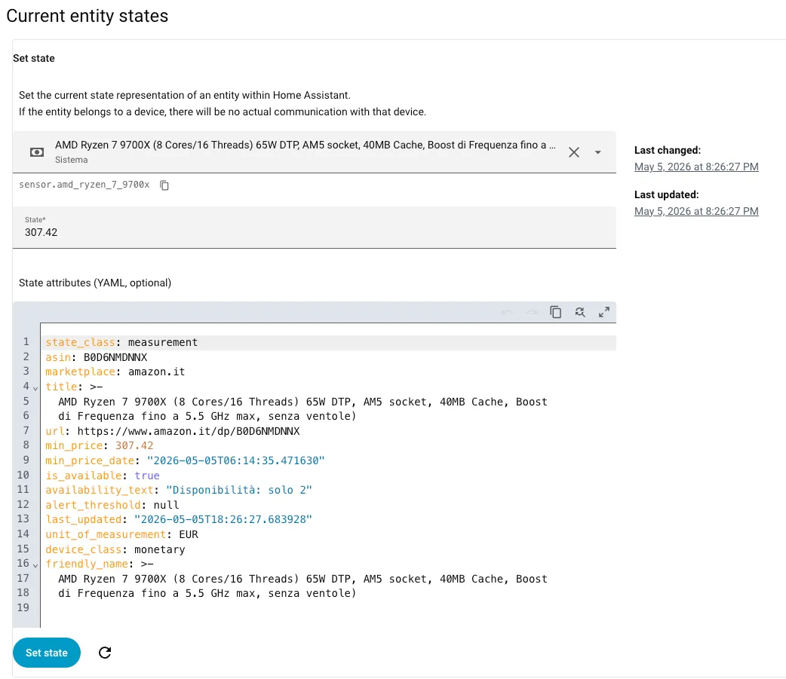Click the marketplace value amazon.it

coord(156,372)
